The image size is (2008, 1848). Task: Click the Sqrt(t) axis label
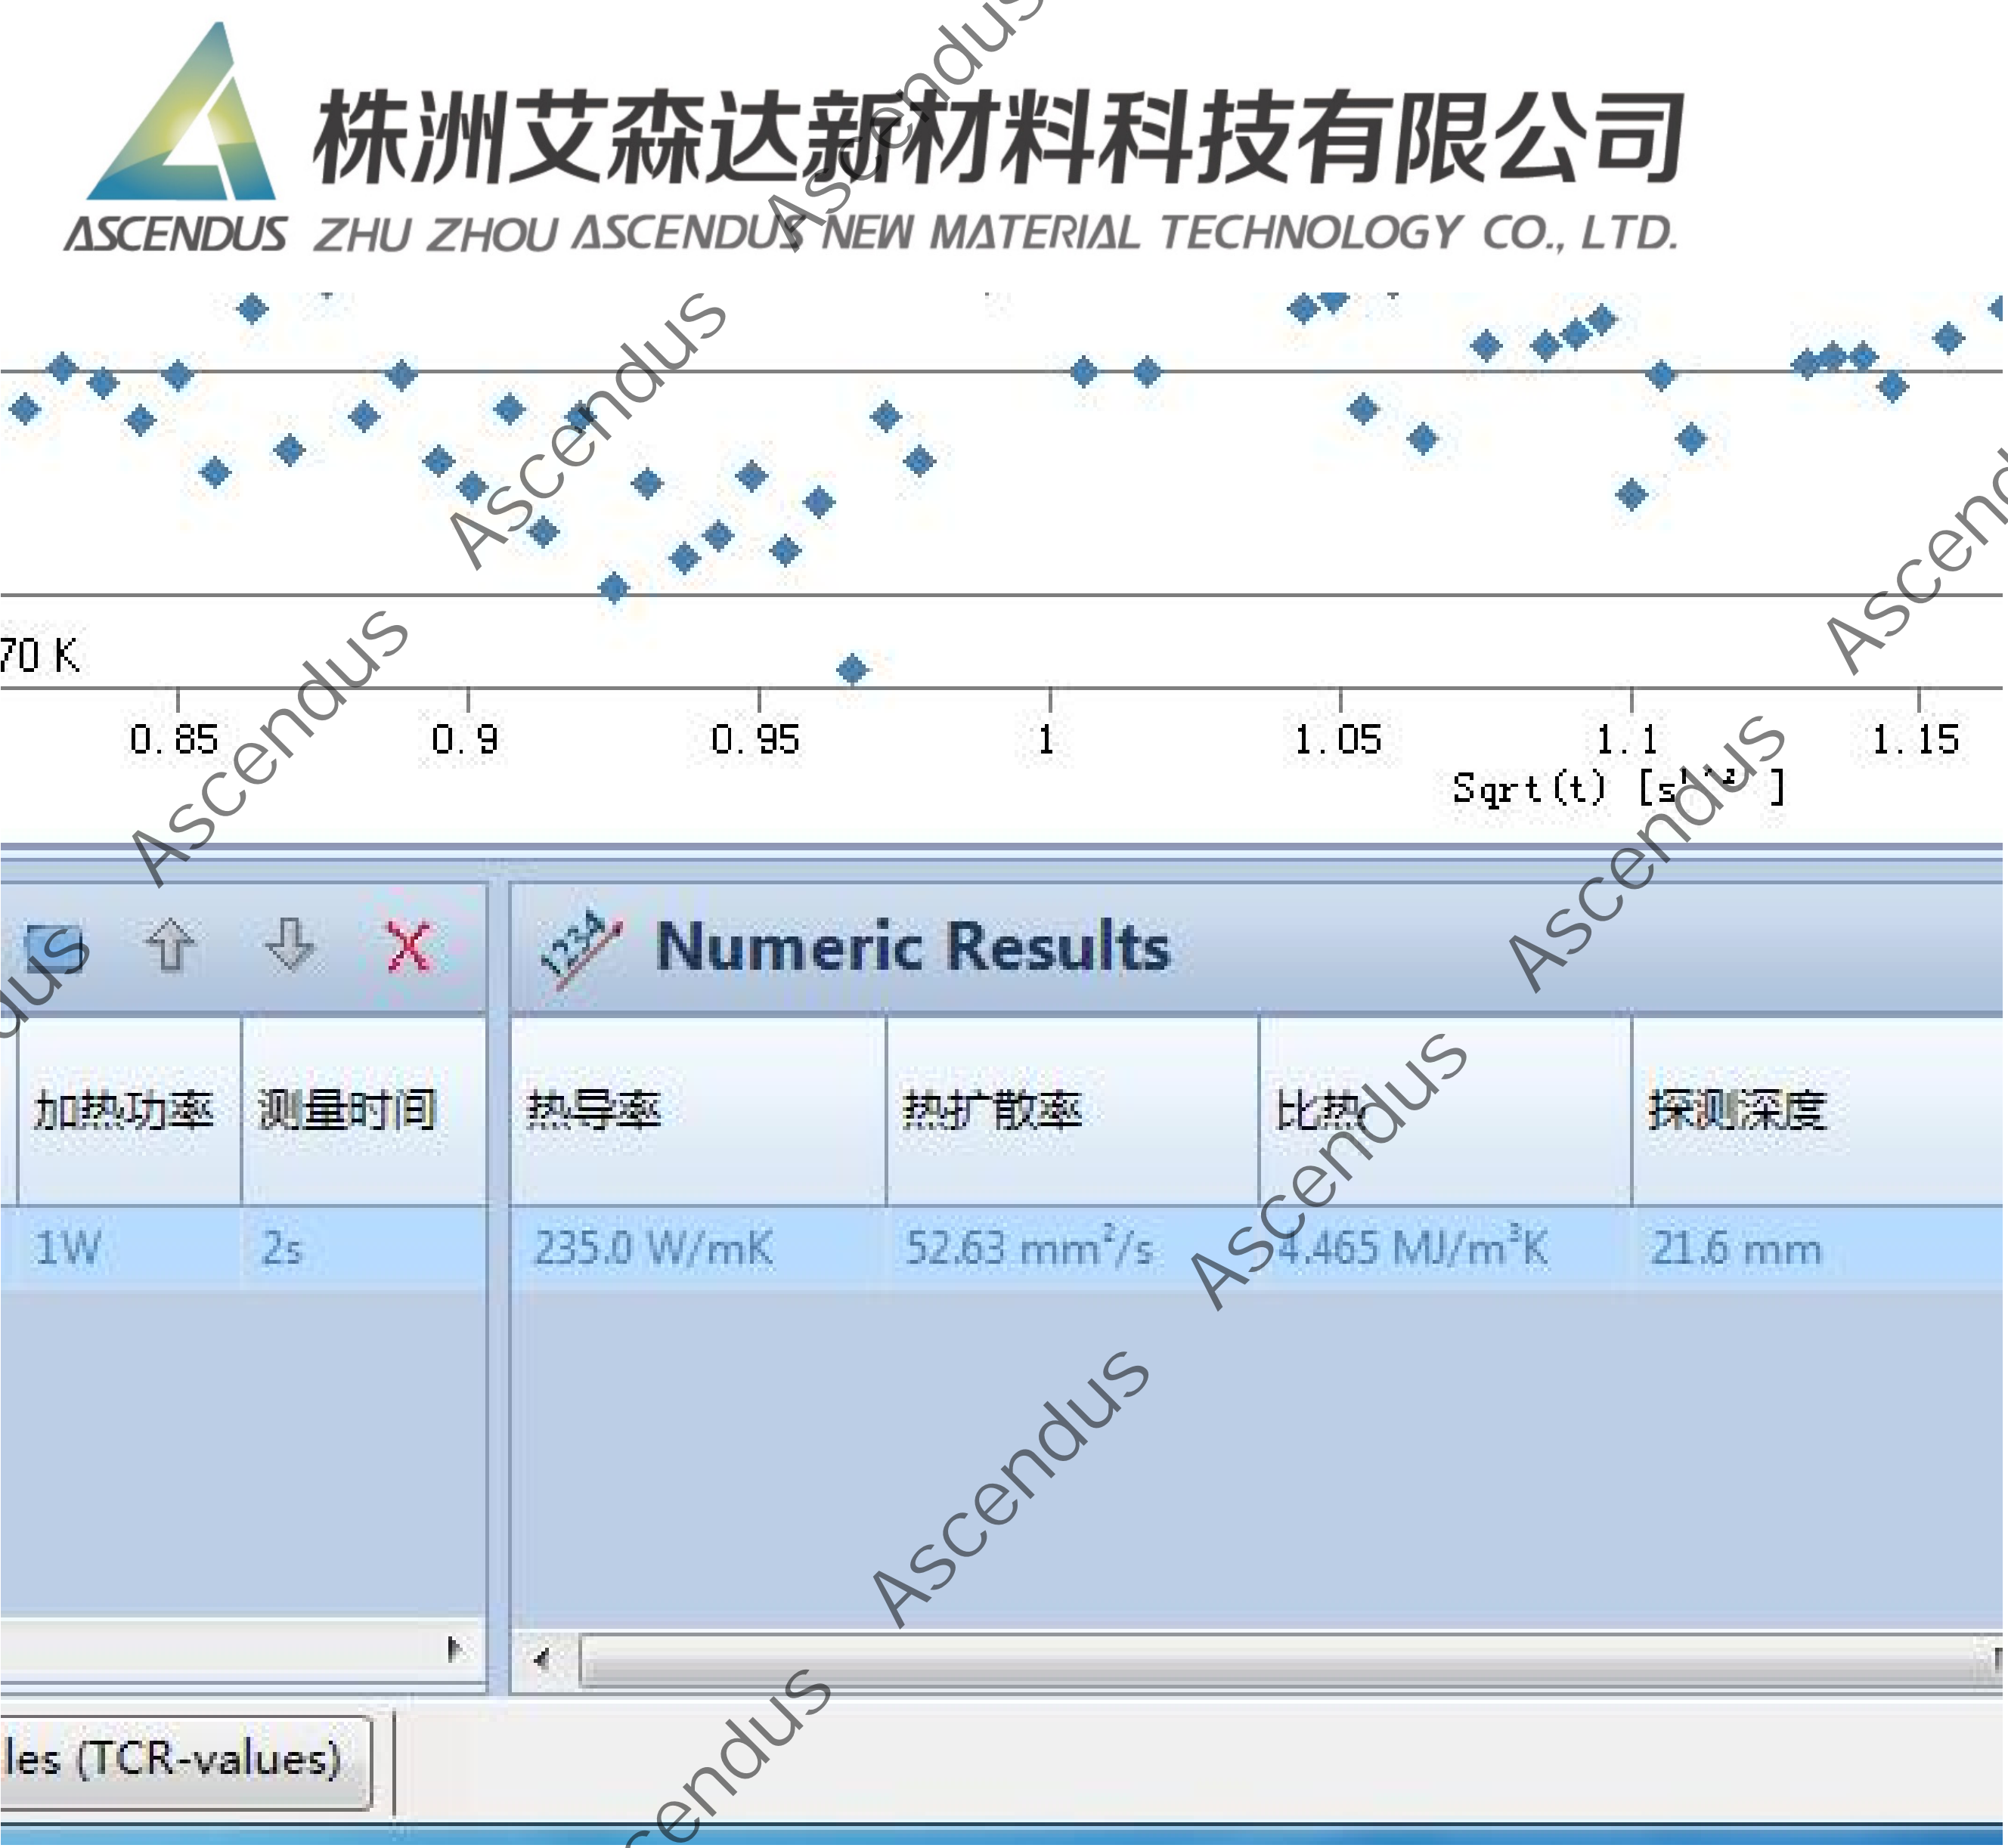click(x=1618, y=788)
